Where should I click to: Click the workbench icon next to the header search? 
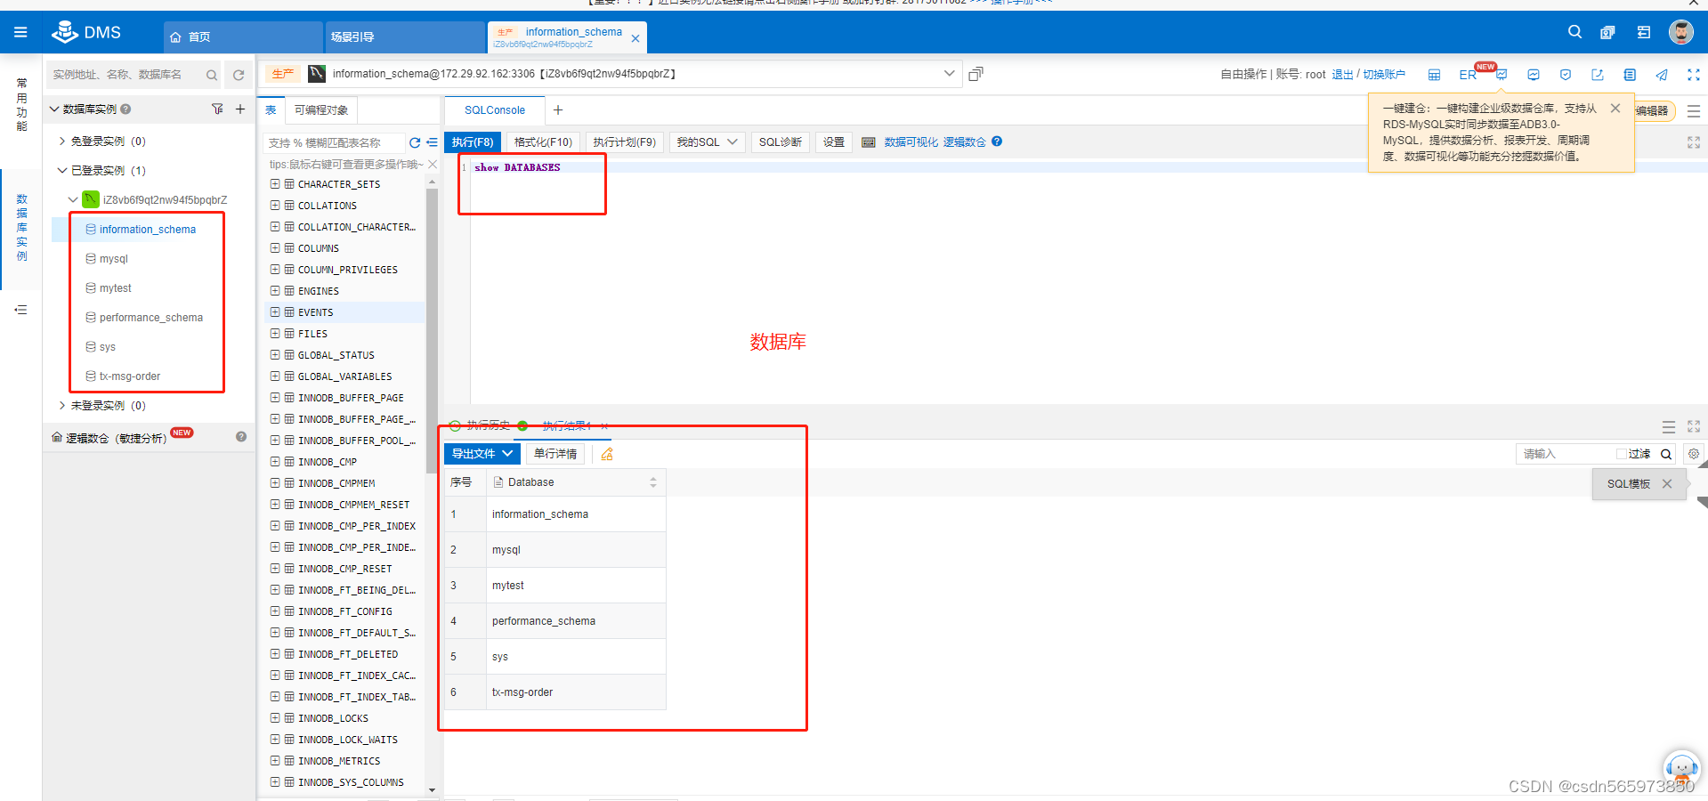[1607, 33]
